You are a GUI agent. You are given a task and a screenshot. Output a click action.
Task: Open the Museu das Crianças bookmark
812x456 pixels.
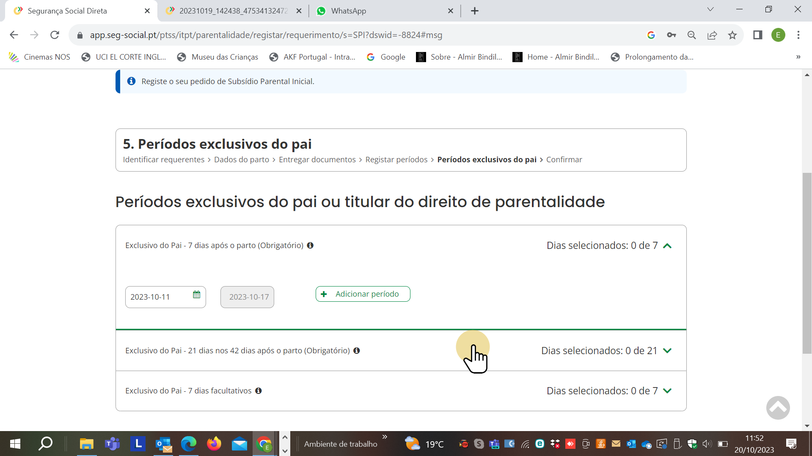[x=224, y=57]
